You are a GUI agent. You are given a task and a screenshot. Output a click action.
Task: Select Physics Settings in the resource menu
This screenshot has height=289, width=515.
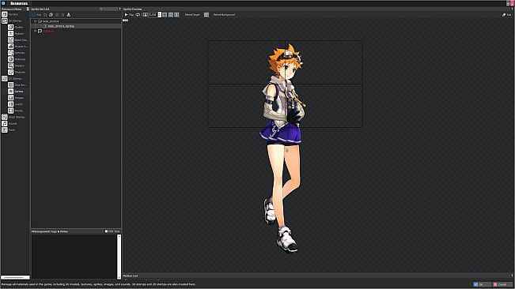click(x=18, y=47)
